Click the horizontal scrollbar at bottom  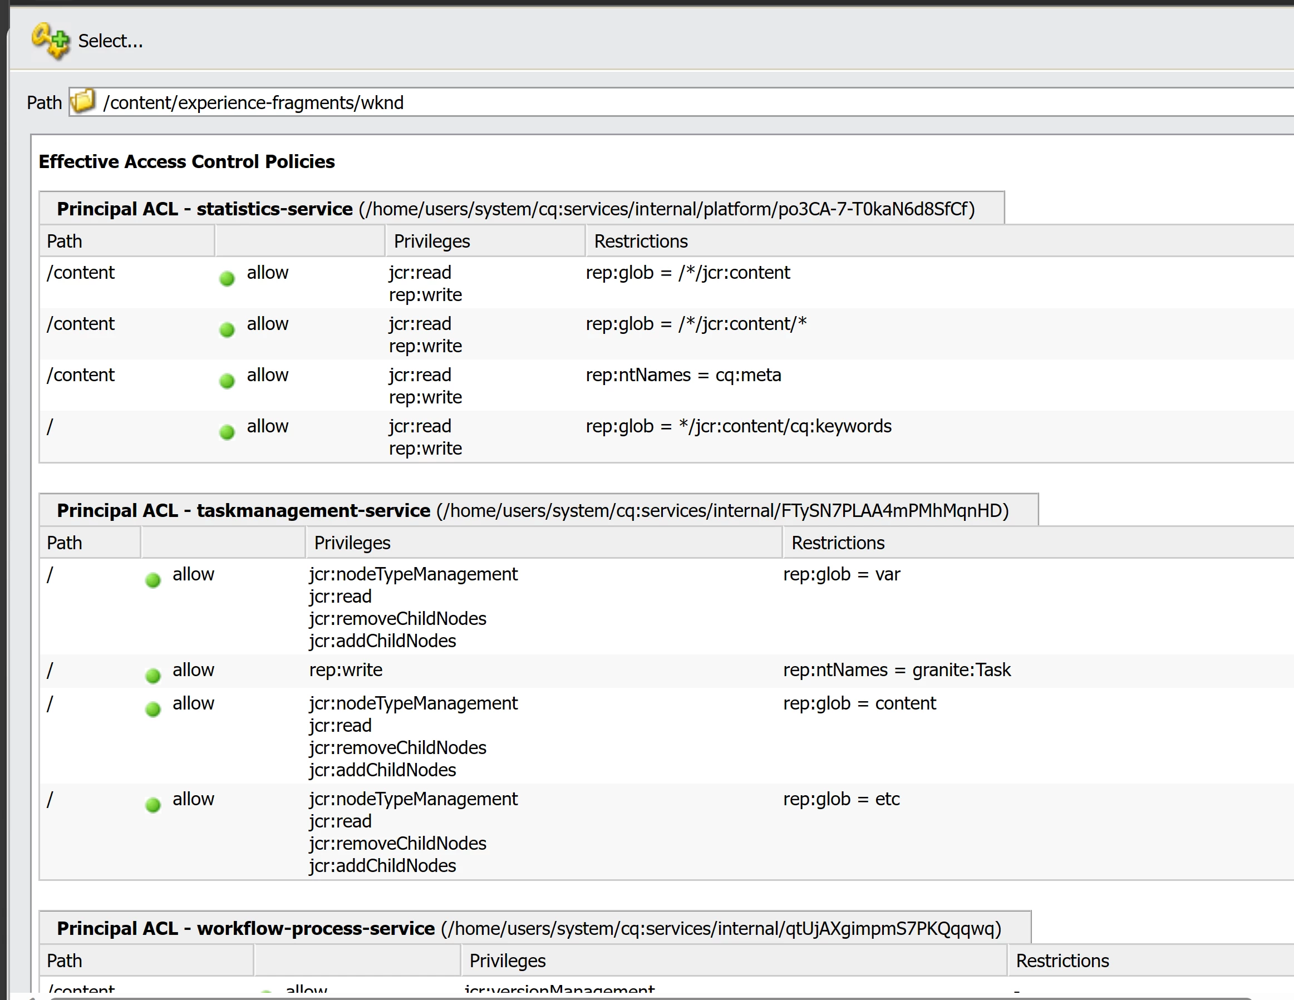coord(652,998)
